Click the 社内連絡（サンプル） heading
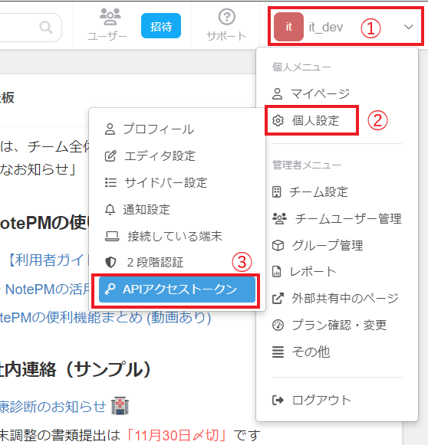This screenshot has height=445, width=428. click(x=75, y=369)
